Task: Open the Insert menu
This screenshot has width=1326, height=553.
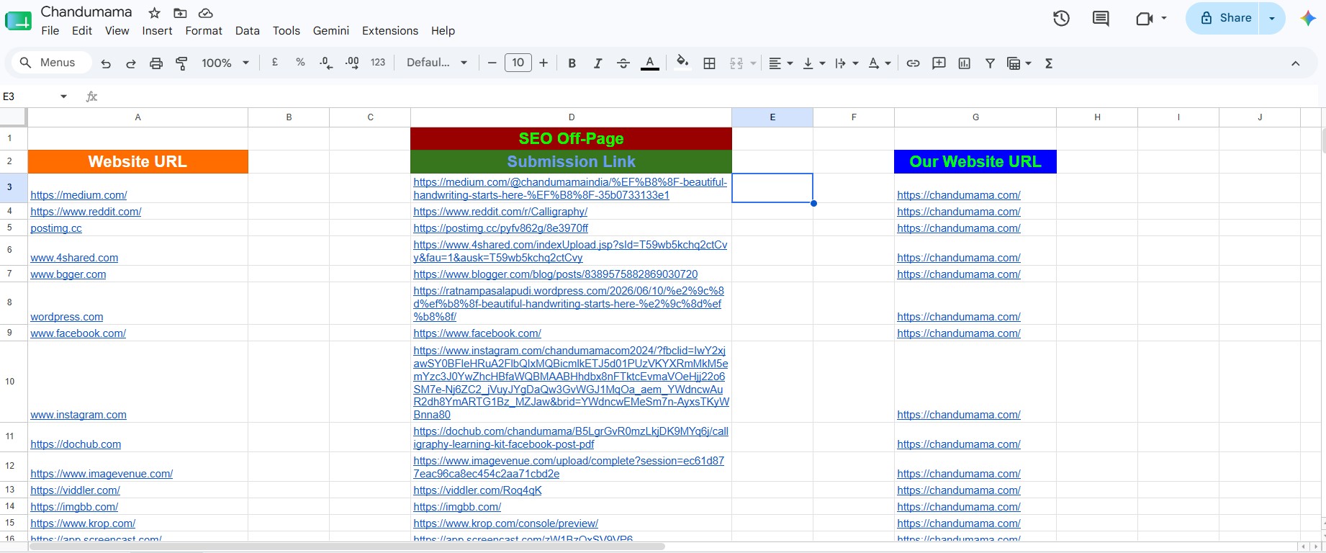Action: coord(157,31)
